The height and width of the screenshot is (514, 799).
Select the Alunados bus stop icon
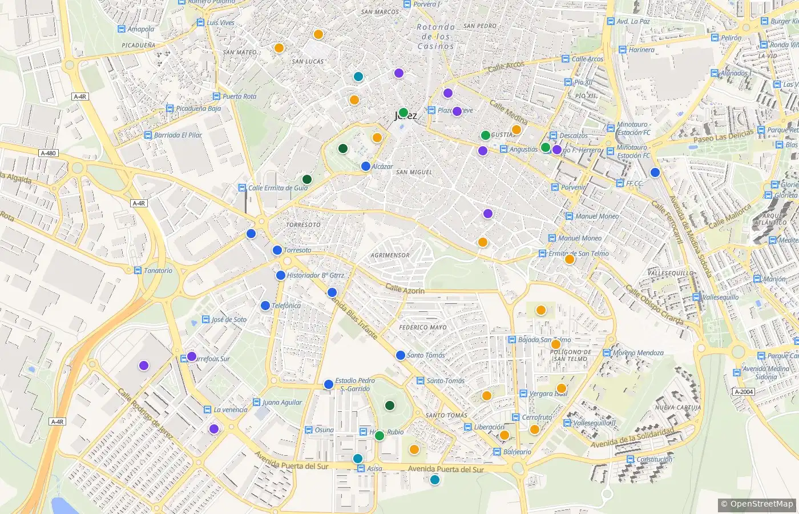click(x=715, y=73)
